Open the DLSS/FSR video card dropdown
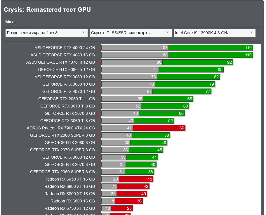The height and width of the screenshot is (215, 266). tap(131, 33)
